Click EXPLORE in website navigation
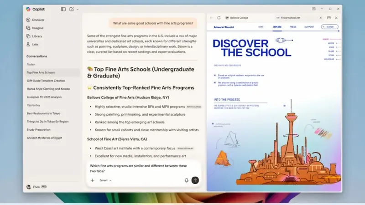 pyautogui.click(x=277, y=27)
